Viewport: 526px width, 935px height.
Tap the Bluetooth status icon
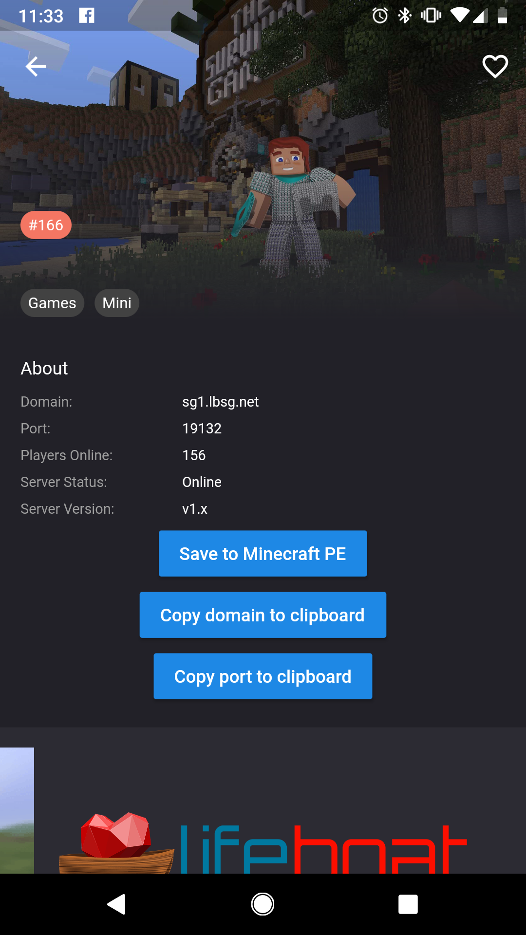coord(405,16)
